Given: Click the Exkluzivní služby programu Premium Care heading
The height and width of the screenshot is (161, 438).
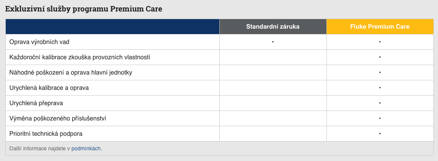Looking at the screenshot, I should pos(84,8).
